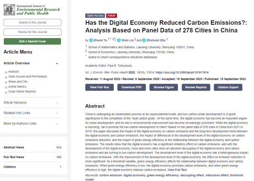Click the email envelope icon next to Zhuoxi Yu
Image resolution: width=254 pixels, height=181 pixels.
point(114,39)
